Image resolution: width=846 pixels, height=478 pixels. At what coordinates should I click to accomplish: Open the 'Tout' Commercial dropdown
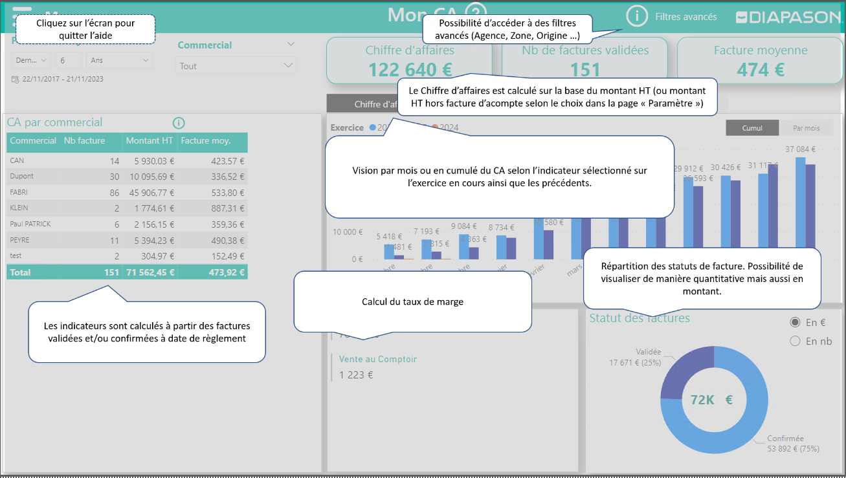tap(236, 66)
